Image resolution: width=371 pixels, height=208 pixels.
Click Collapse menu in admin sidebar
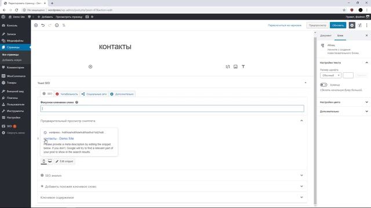tap(15, 133)
